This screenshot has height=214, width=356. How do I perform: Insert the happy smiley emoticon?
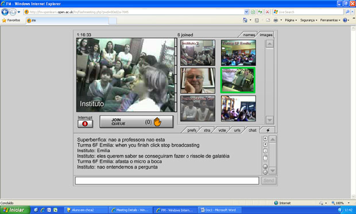[265, 166]
